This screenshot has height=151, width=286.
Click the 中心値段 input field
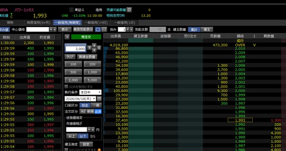[37, 29]
